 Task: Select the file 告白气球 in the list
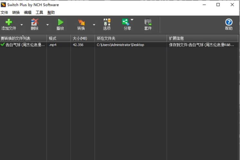(x=25, y=45)
